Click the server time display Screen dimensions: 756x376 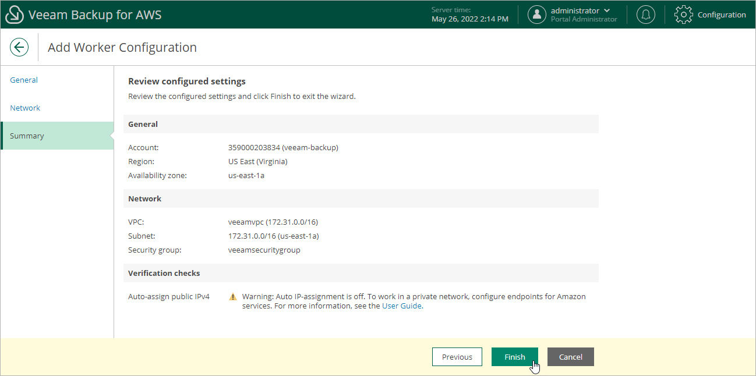469,14
